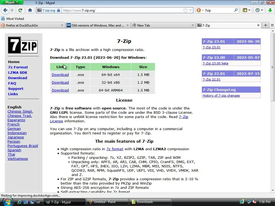Close the 7-Zip tab

click(x=258, y=25)
